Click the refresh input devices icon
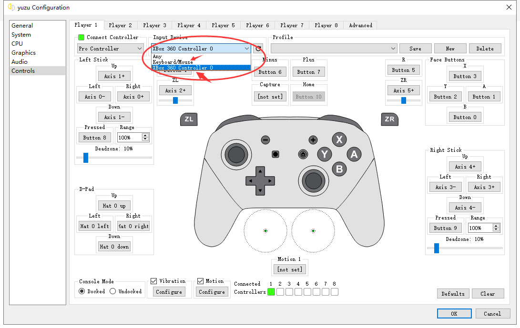 click(x=258, y=49)
